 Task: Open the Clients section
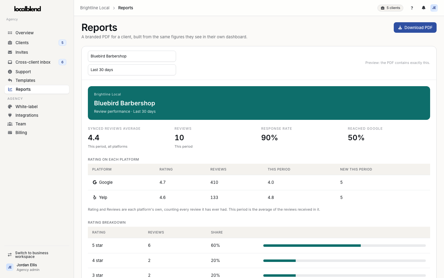pos(37,43)
